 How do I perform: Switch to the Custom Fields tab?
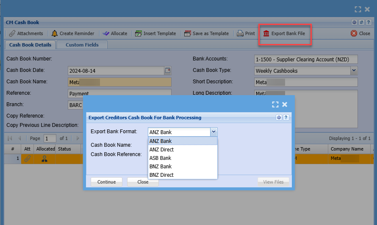pyautogui.click(x=82, y=45)
